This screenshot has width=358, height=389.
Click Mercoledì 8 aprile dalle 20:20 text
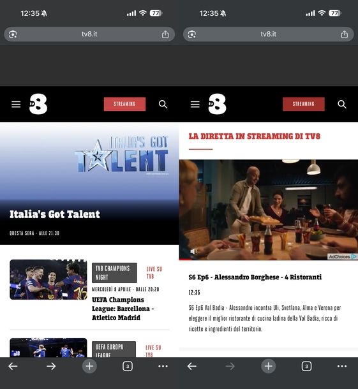pos(125,290)
